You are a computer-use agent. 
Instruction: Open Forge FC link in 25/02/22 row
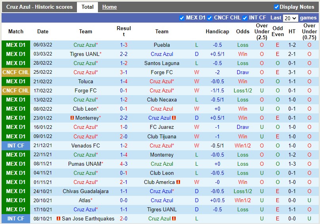[x=162, y=73]
